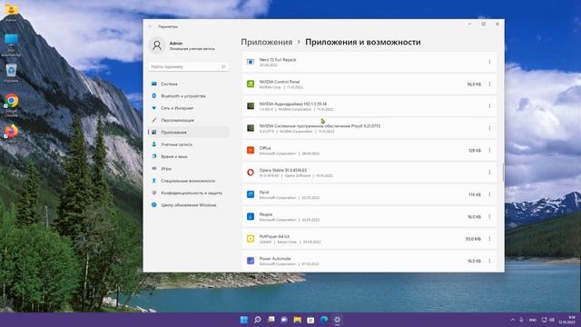The height and width of the screenshot is (327, 581).
Task: Open File Explorer from taskbar
Action: 297,320
